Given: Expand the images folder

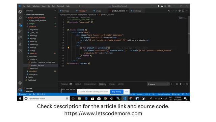Looking at the screenshot, I should click(x=32, y=23).
